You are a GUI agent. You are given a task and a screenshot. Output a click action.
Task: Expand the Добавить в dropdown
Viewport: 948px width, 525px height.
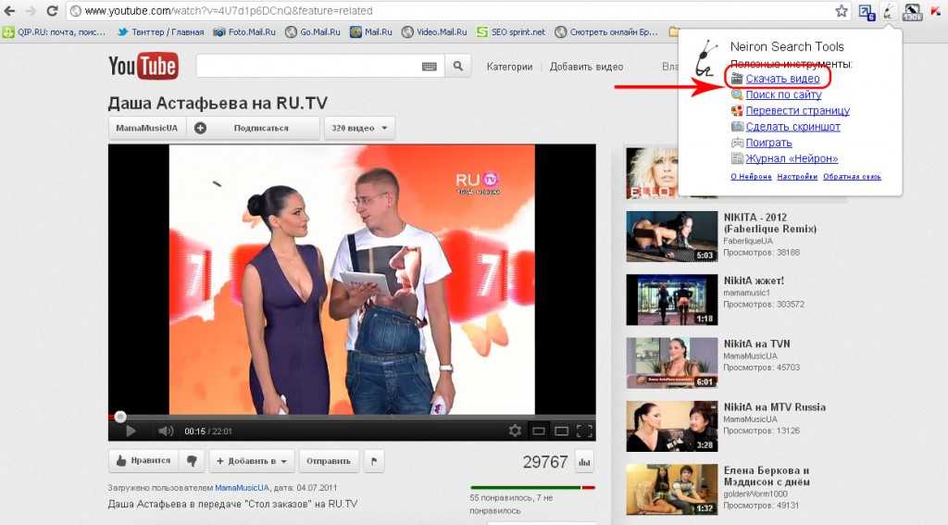(252, 461)
